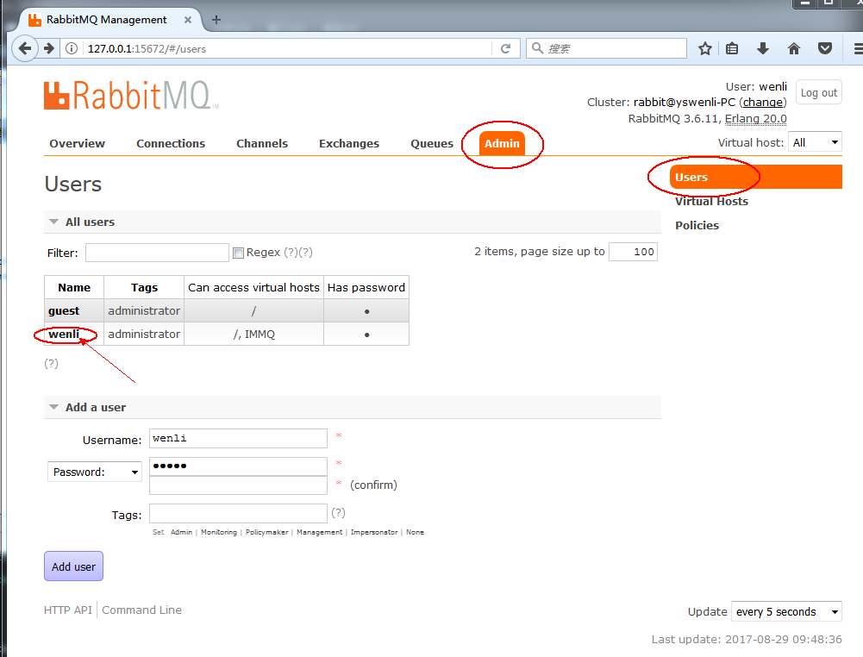Collapse the Add a user section
The width and height of the screenshot is (863, 657).
pyautogui.click(x=54, y=407)
